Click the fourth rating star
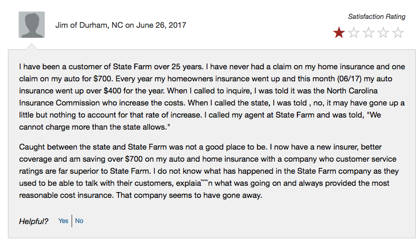The height and width of the screenshot is (243, 419). pos(383,33)
